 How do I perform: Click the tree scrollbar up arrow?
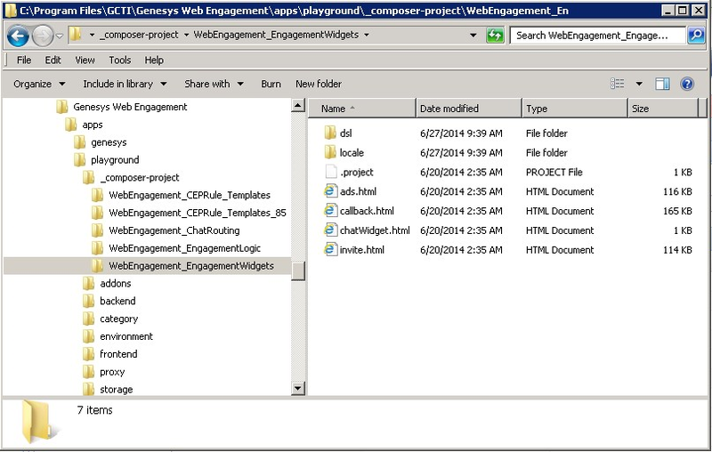pyautogui.click(x=297, y=106)
